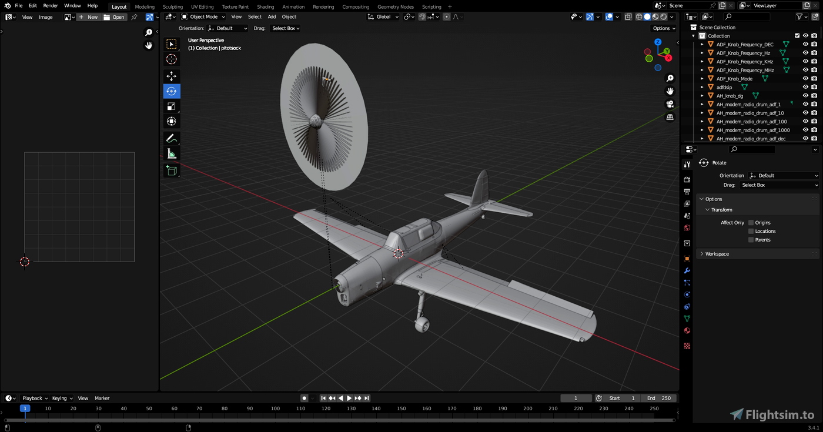Click the End frame 250 field

coord(658,398)
